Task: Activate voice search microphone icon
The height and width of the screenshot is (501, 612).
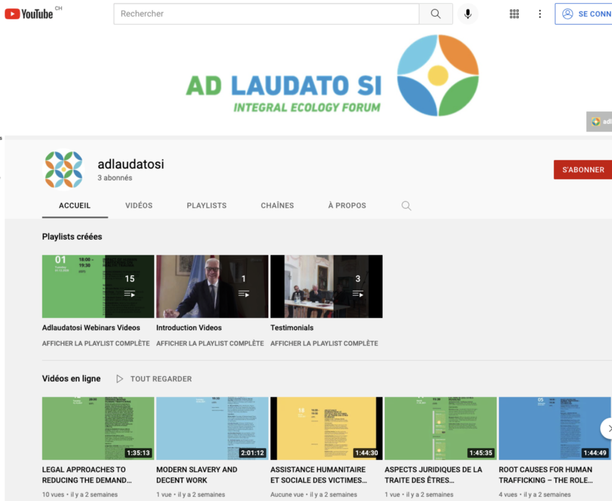Action: point(467,14)
